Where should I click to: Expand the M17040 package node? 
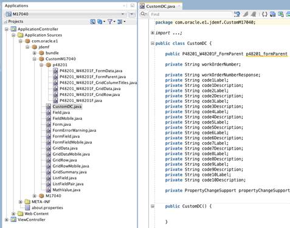35,196
